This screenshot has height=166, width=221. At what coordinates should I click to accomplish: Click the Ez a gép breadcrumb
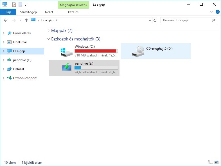pyautogui.click(x=47, y=20)
